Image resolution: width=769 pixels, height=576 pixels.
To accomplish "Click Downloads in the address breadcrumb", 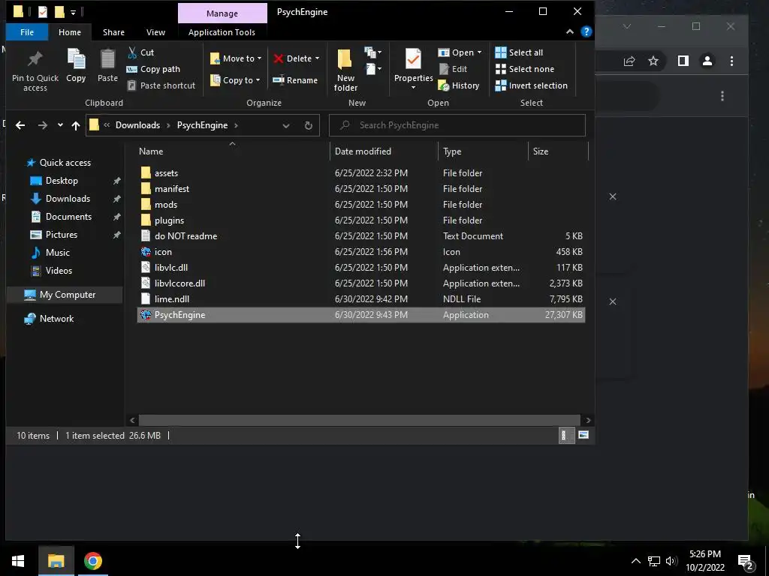I will 138,125.
